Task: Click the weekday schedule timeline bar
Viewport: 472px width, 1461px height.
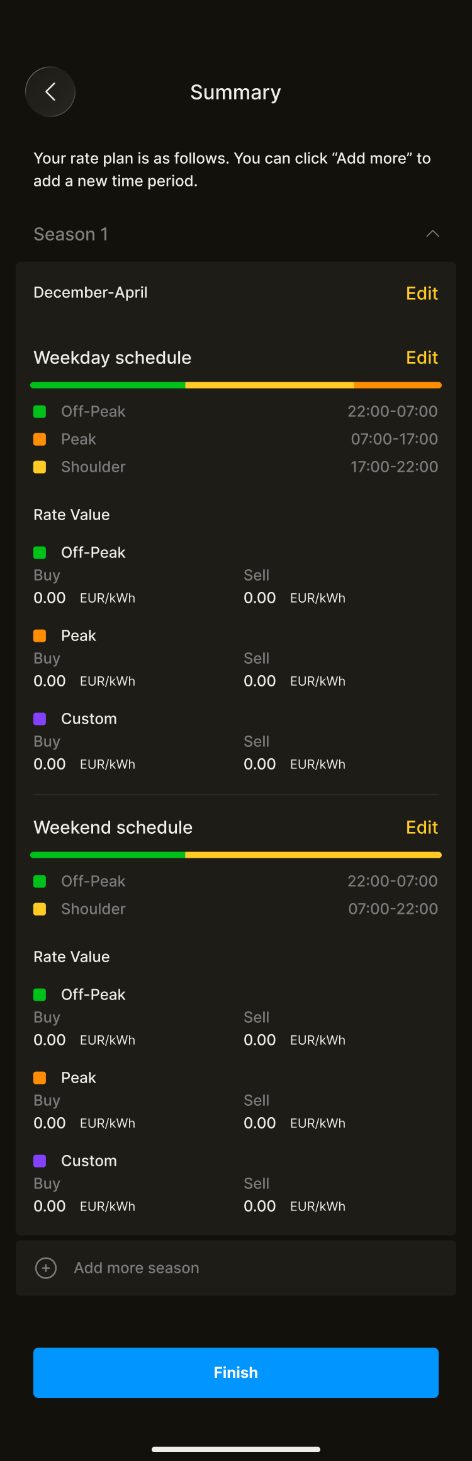Action: click(x=236, y=385)
